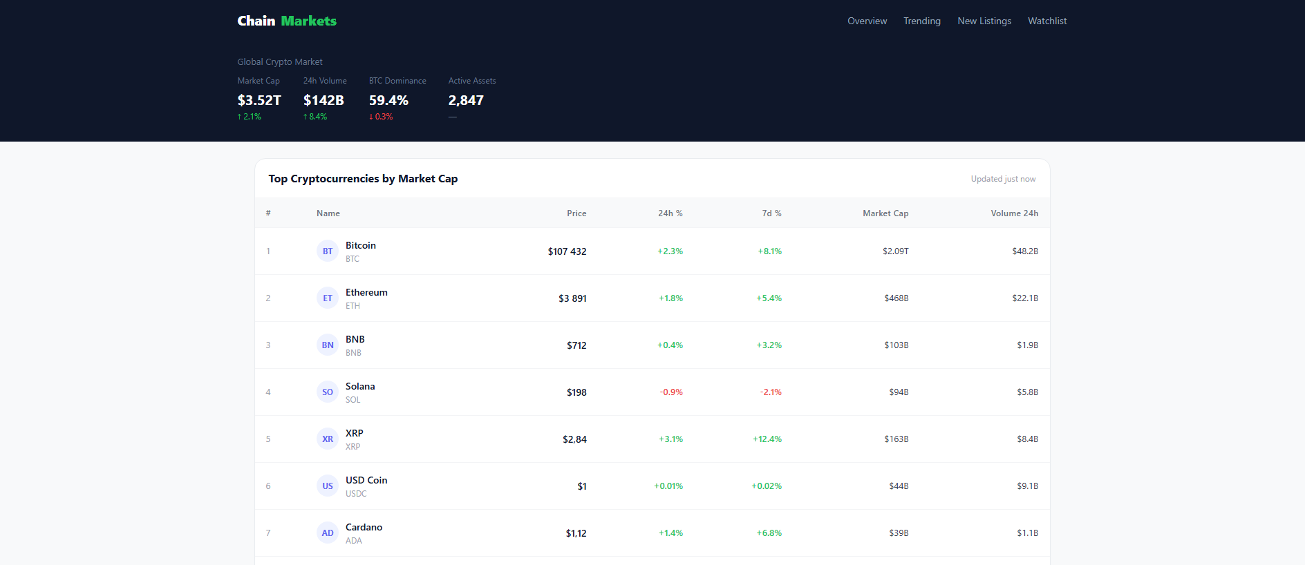Click Bitcoin's market cap $2.09T

coord(896,251)
